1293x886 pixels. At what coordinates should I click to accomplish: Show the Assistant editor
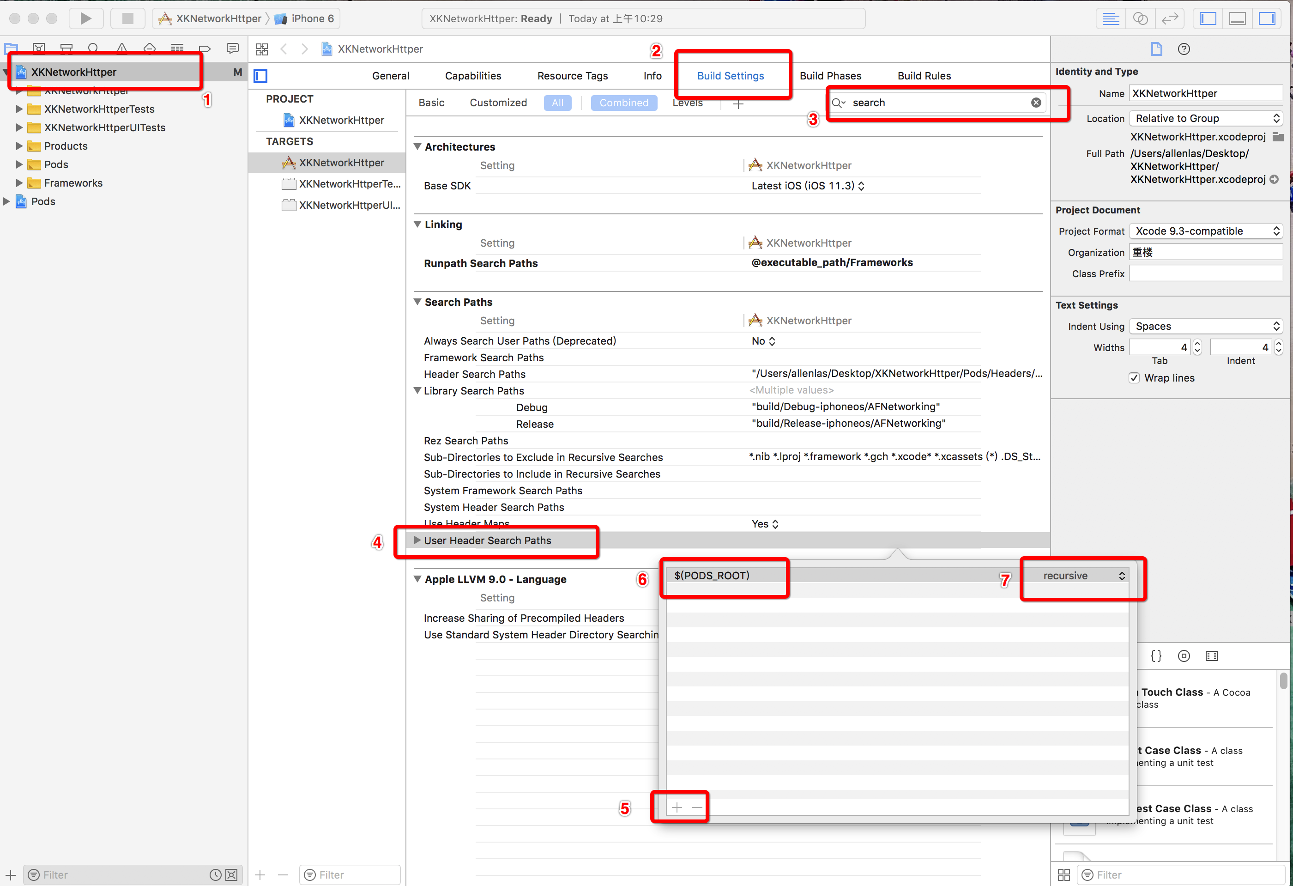pos(1140,18)
